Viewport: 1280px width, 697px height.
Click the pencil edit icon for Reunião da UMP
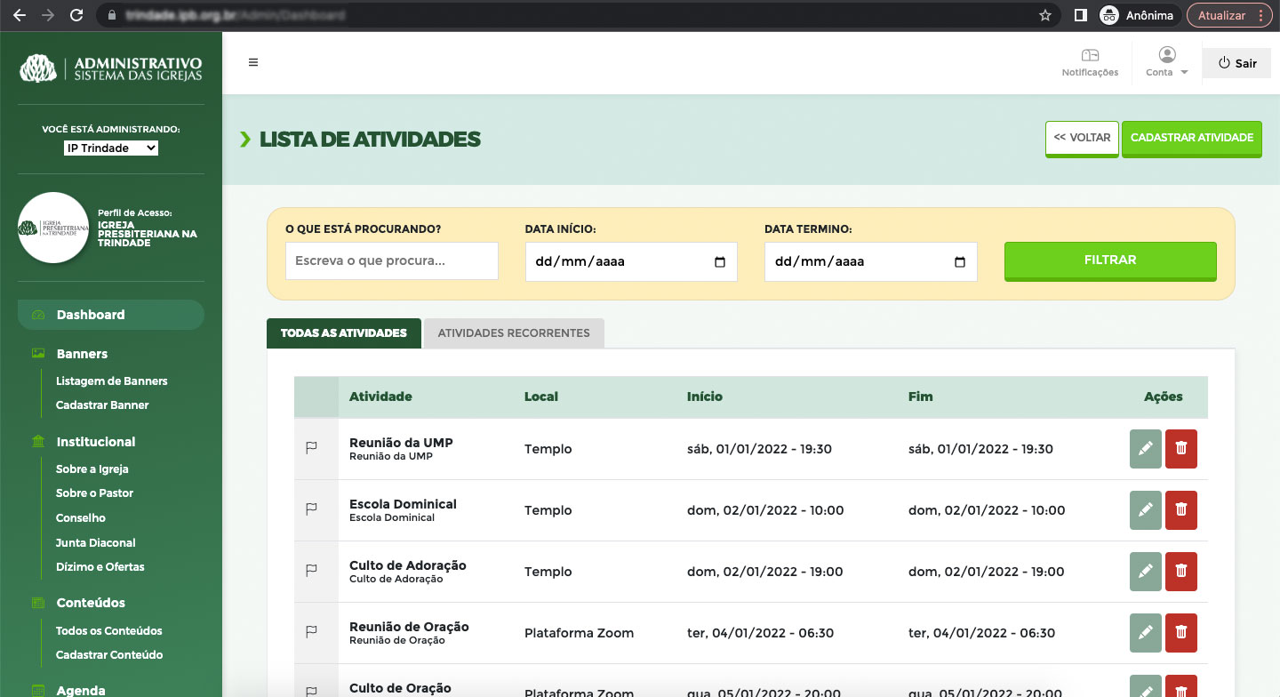coord(1145,449)
